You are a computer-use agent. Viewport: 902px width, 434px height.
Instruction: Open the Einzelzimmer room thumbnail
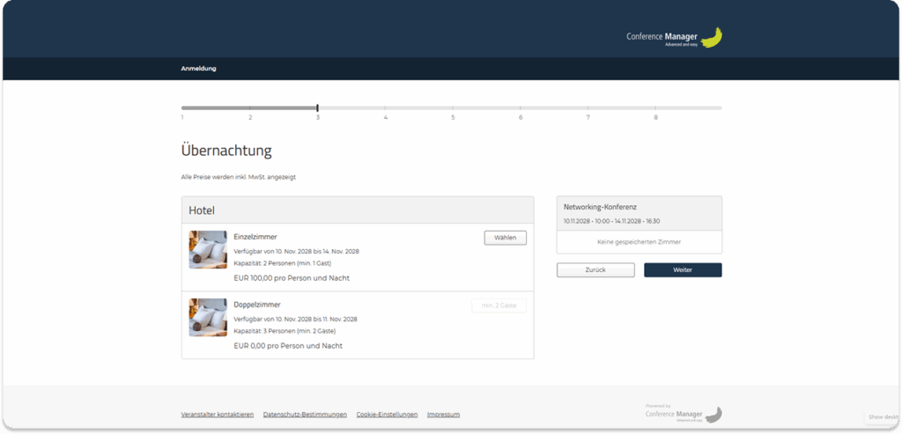click(208, 249)
